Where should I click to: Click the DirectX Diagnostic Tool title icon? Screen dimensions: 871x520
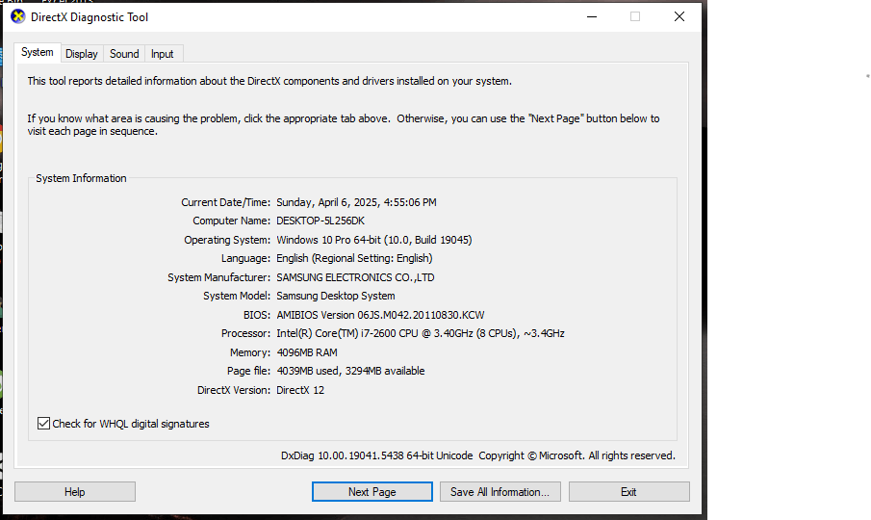click(x=17, y=16)
